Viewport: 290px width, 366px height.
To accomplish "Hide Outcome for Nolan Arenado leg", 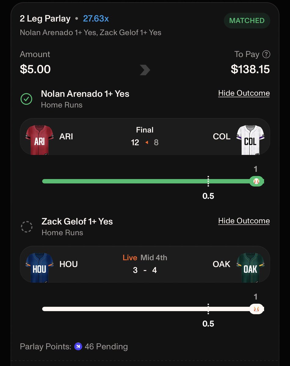I will coord(244,93).
